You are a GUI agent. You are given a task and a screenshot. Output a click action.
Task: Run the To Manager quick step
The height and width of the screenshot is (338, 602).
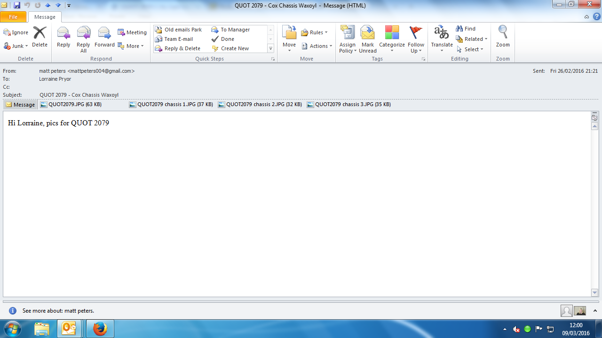(231, 30)
